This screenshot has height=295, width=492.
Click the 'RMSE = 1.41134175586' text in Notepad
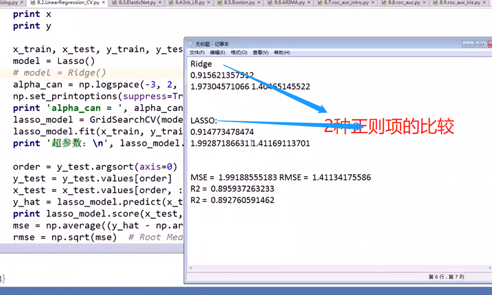(x=325, y=178)
